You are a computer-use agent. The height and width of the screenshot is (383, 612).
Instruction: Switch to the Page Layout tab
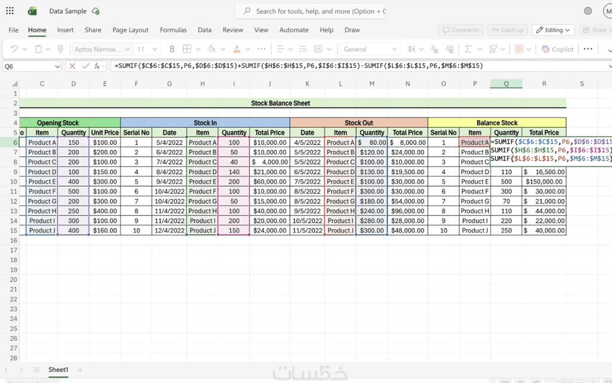[130, 30]
